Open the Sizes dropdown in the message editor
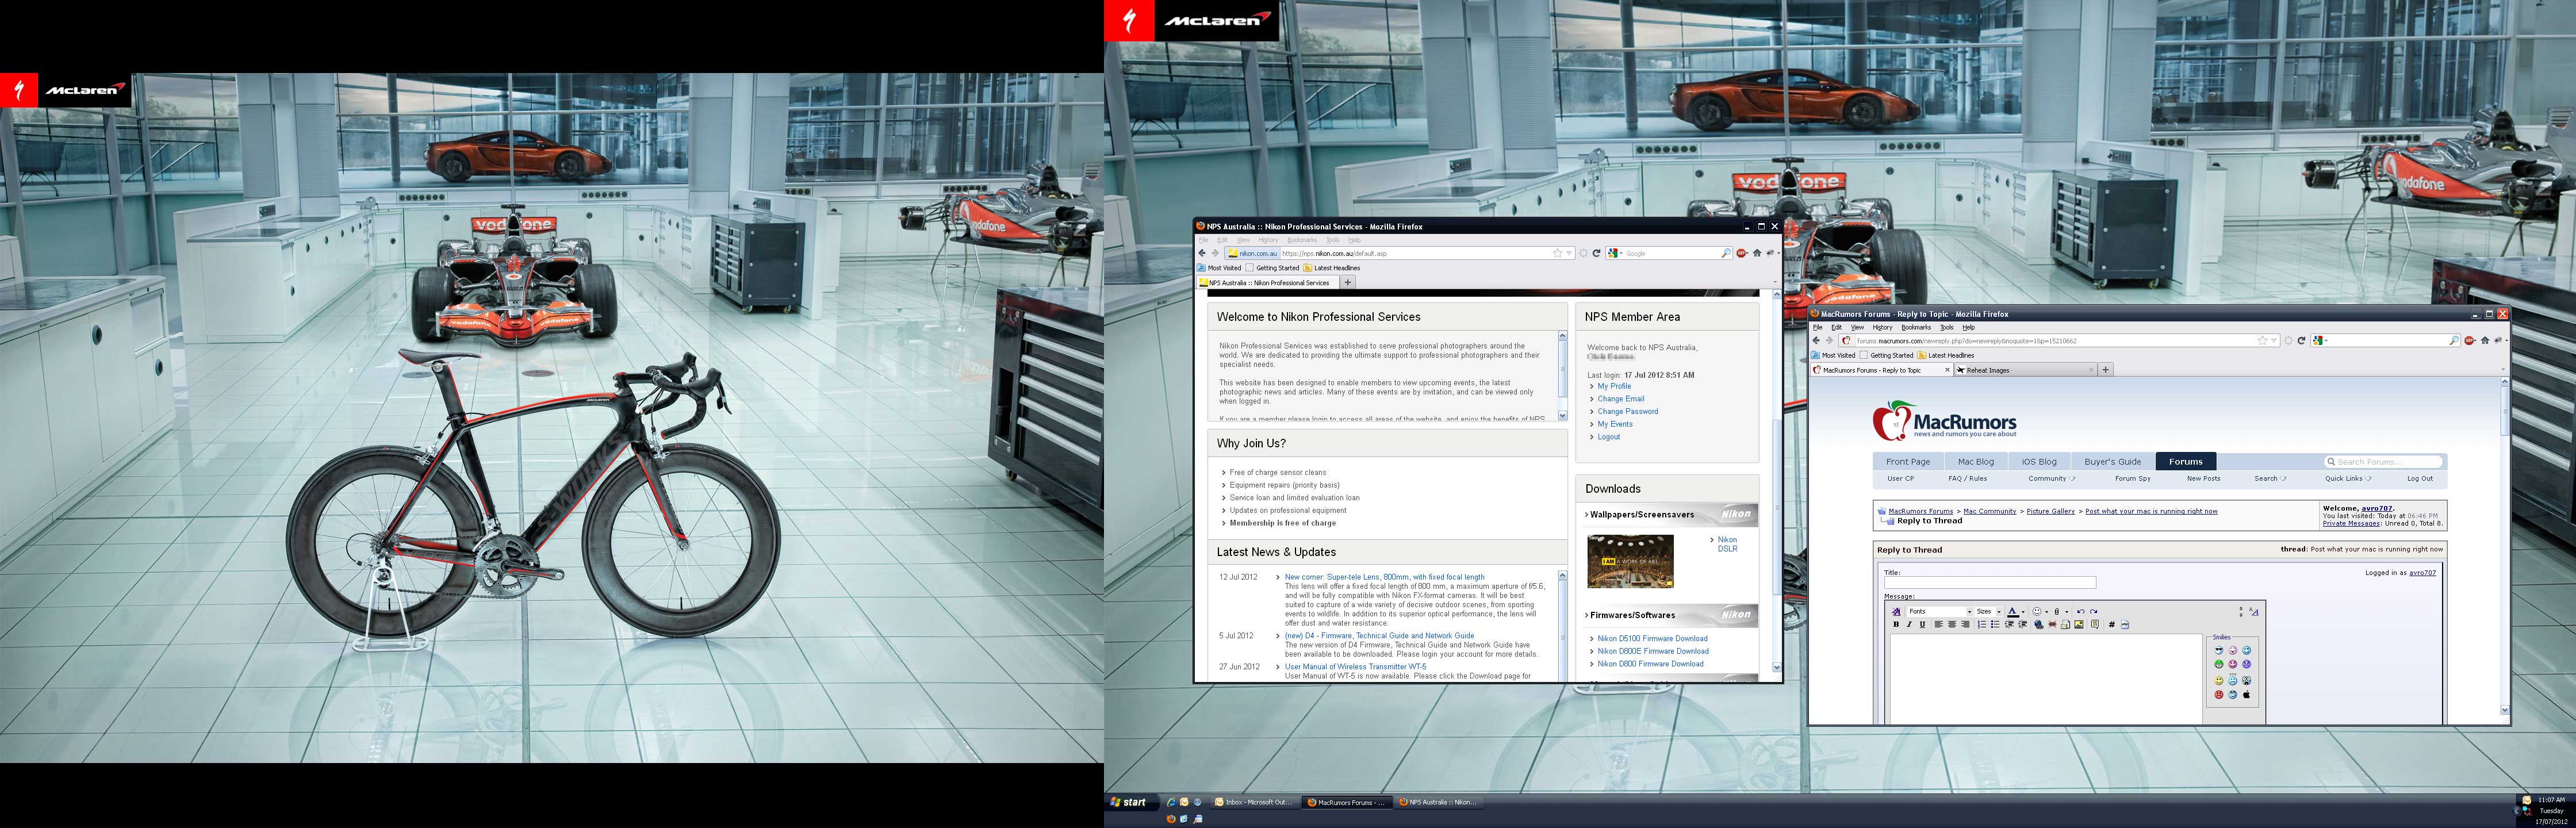Image resolution: width=2576 pixels, height=828 pixels. pyautogui.click(x=1988, y=611)
